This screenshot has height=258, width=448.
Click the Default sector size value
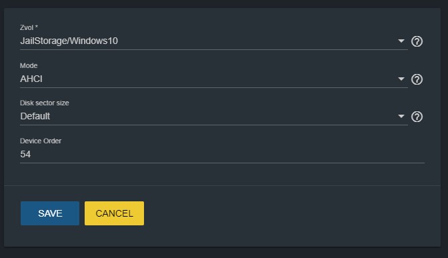click(35, 116)
